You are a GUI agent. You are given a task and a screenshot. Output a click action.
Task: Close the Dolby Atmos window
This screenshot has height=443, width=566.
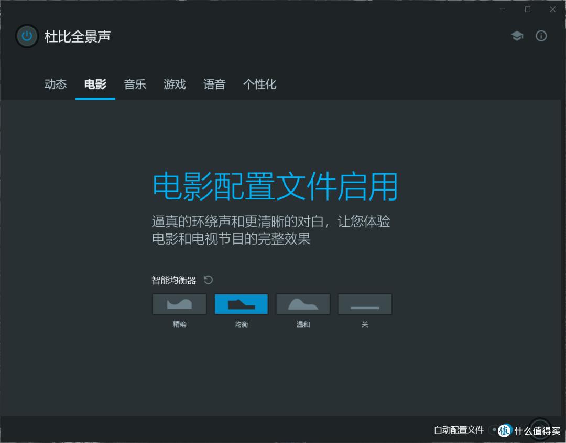(553, 9)
